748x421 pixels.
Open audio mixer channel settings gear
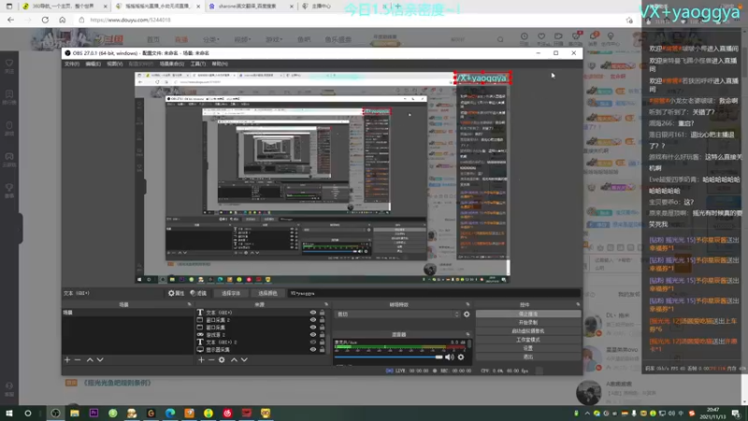point(461,357)
